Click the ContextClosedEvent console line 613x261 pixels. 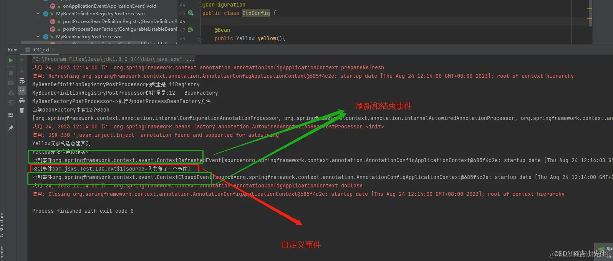point(323,177)
